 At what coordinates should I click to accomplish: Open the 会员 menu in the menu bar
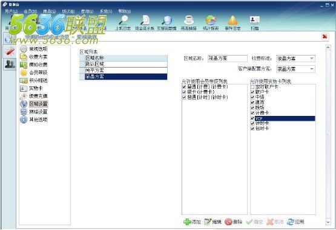pyautogui.click(x=30, y=11)
